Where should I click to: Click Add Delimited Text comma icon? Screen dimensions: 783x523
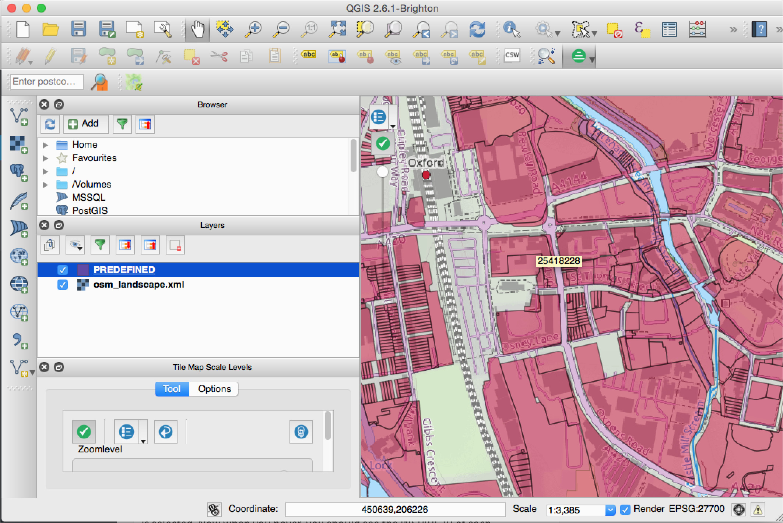19,341
